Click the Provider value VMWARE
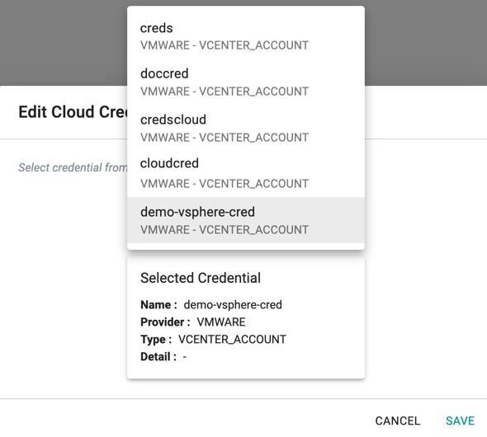 [x=221, y=322]
